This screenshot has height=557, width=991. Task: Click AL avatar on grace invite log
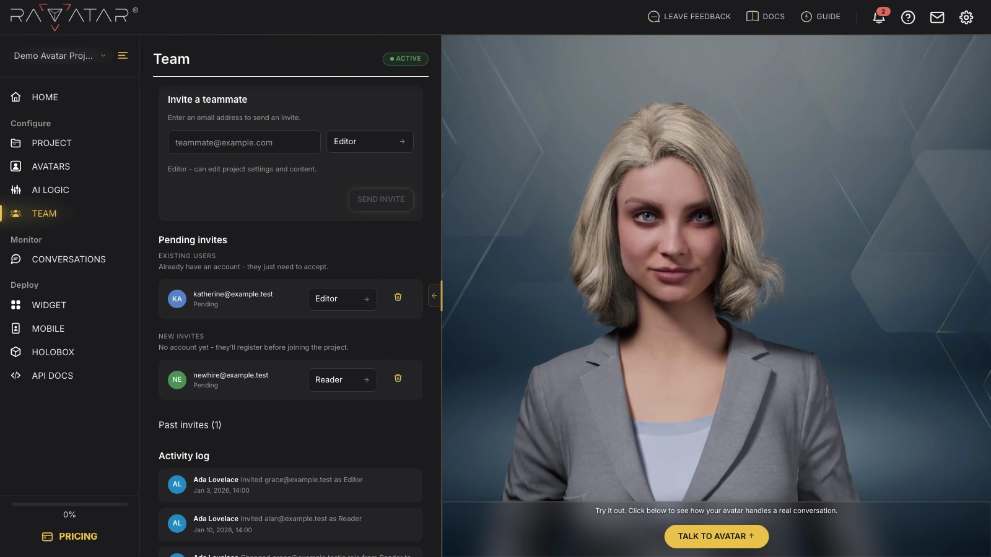(x=177, y=485)
